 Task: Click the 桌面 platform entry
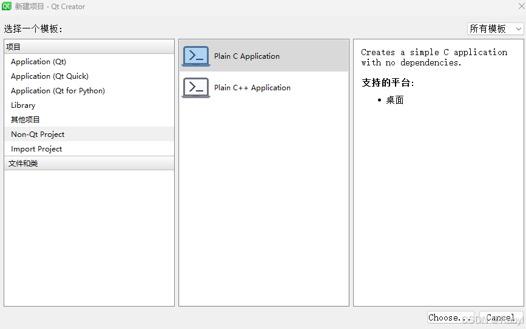tap(394, 100)
